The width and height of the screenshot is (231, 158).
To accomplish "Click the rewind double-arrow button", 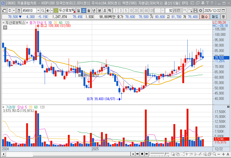I will [x=138, y=154].
